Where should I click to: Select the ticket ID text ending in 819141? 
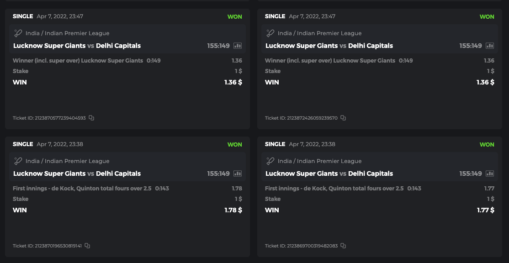click(x=47, y=246)
